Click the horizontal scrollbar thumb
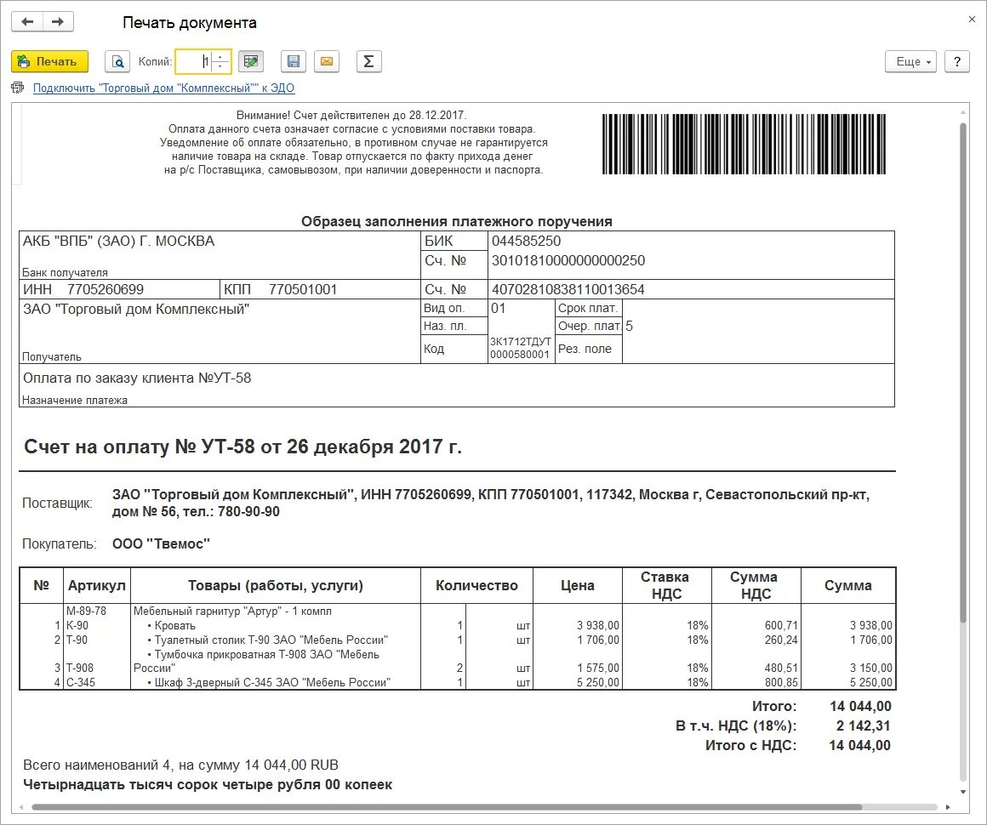Screen dimensions: 987x825 (447, 807)
